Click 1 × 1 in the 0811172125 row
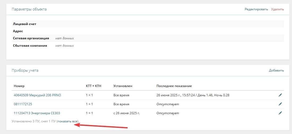The image size is (292, 134). point(89,104)
